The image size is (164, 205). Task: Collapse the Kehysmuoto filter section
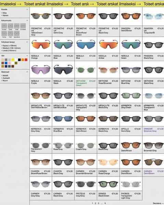[x=27, y=20]
